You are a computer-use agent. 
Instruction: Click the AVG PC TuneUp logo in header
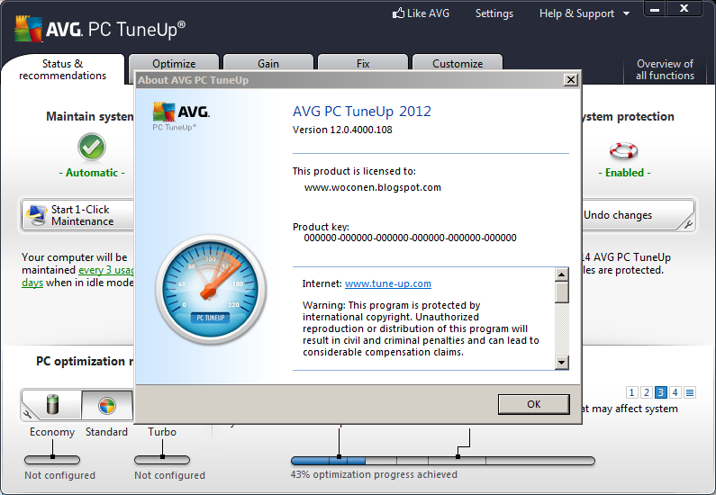[100, 29]
